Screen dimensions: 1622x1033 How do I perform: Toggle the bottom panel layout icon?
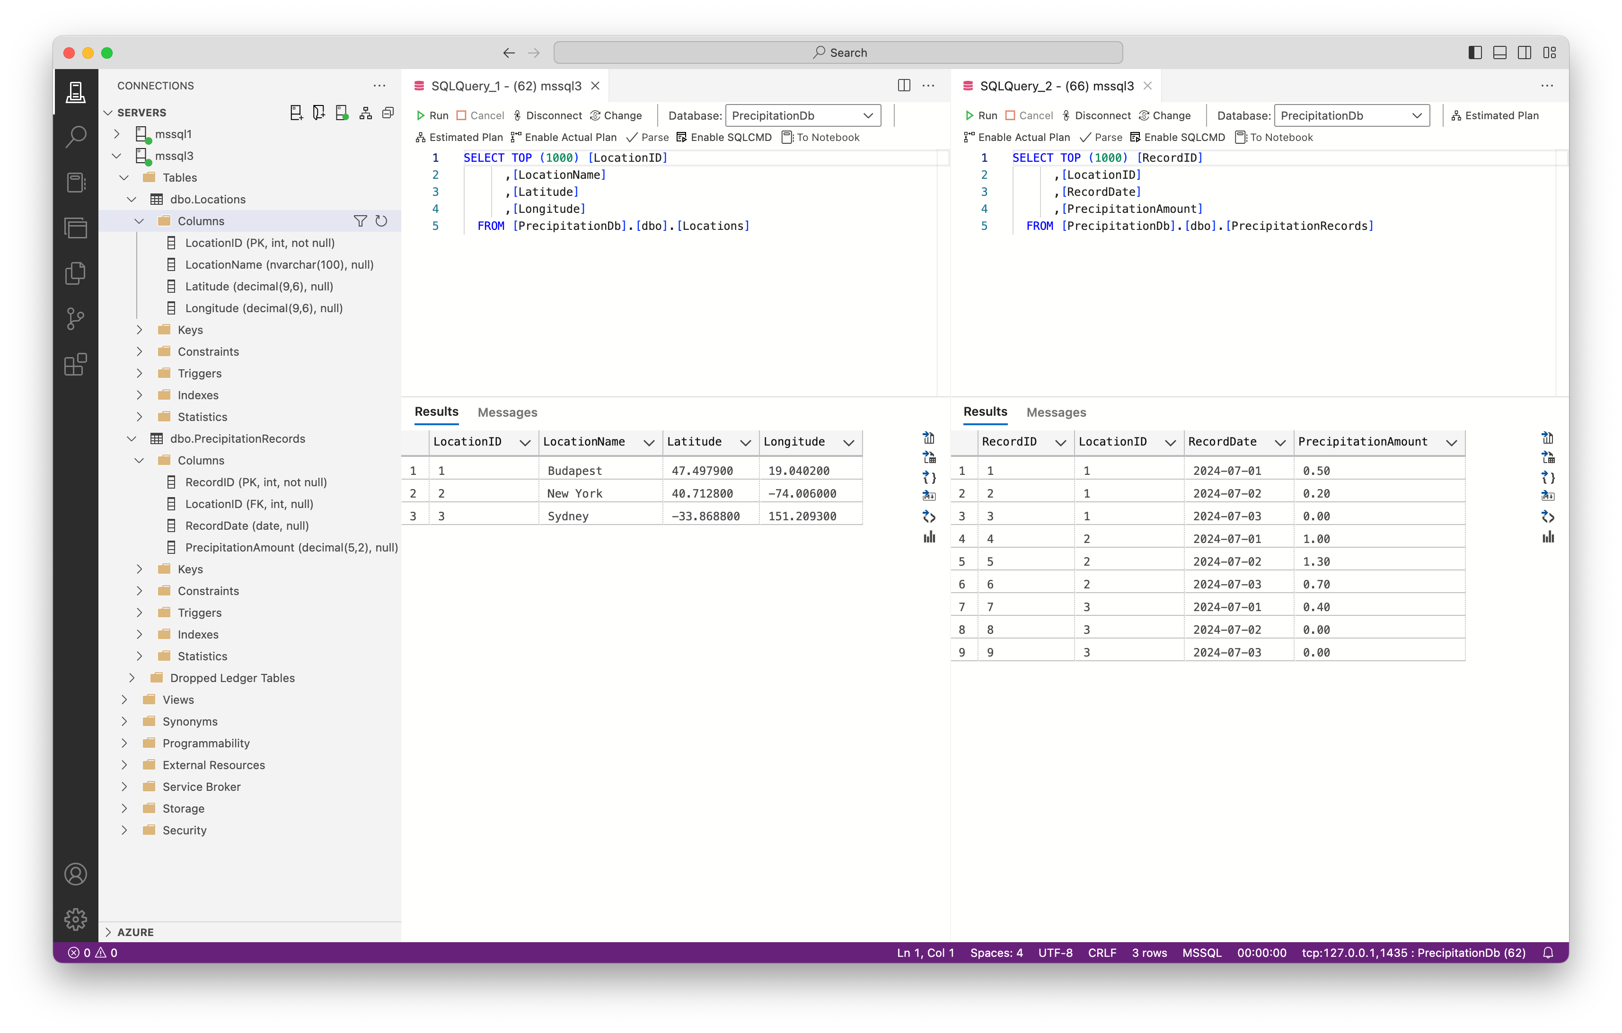(1500, 53)
